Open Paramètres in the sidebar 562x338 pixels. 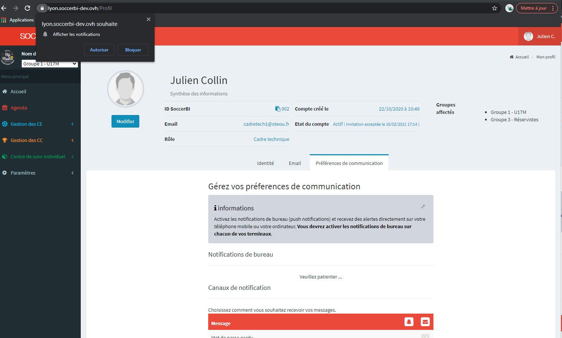[23, 173]
